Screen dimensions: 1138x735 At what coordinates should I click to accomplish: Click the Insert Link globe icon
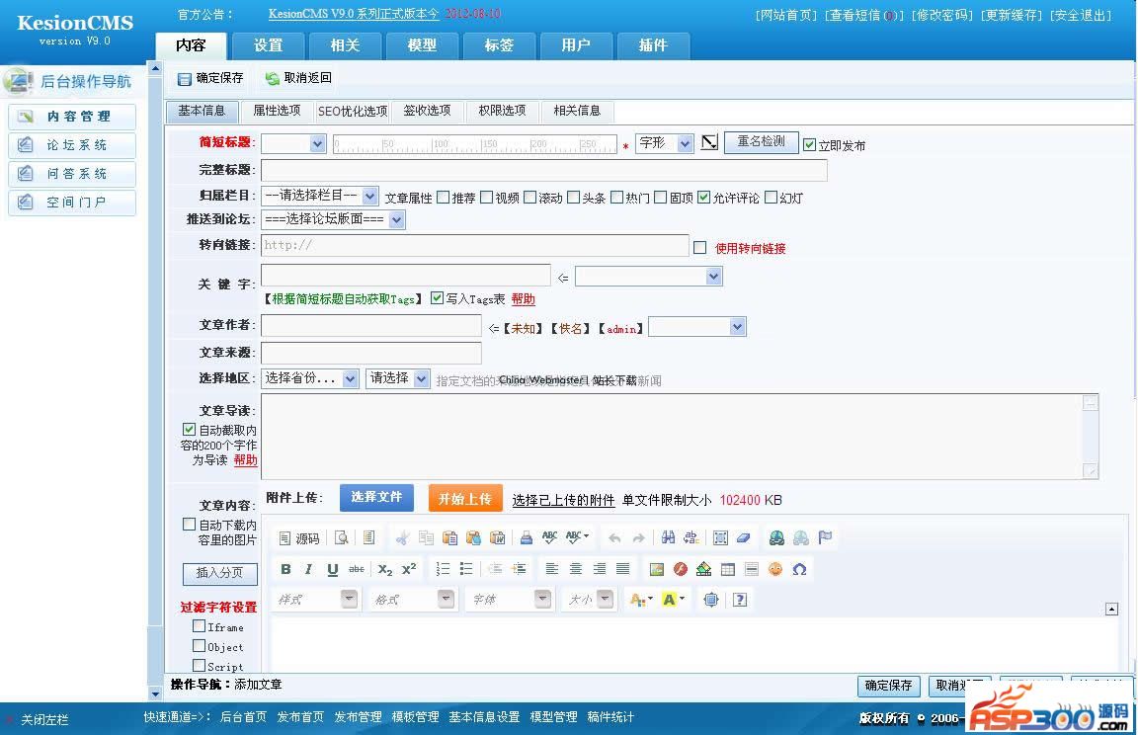tap(776, 537)
